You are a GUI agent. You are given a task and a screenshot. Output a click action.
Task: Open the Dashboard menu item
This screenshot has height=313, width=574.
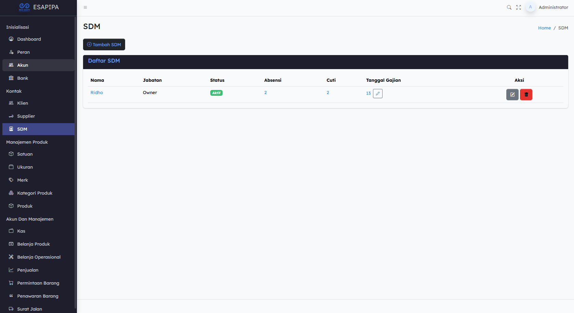pyautogui.click(x=38, y=39)
